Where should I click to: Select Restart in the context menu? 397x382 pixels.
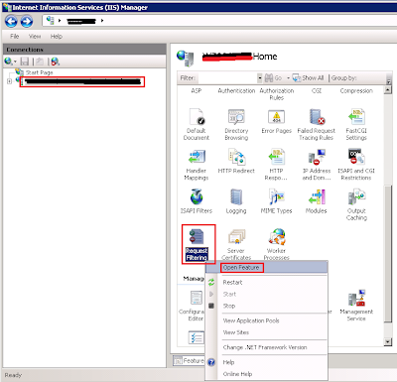(232, 282)
